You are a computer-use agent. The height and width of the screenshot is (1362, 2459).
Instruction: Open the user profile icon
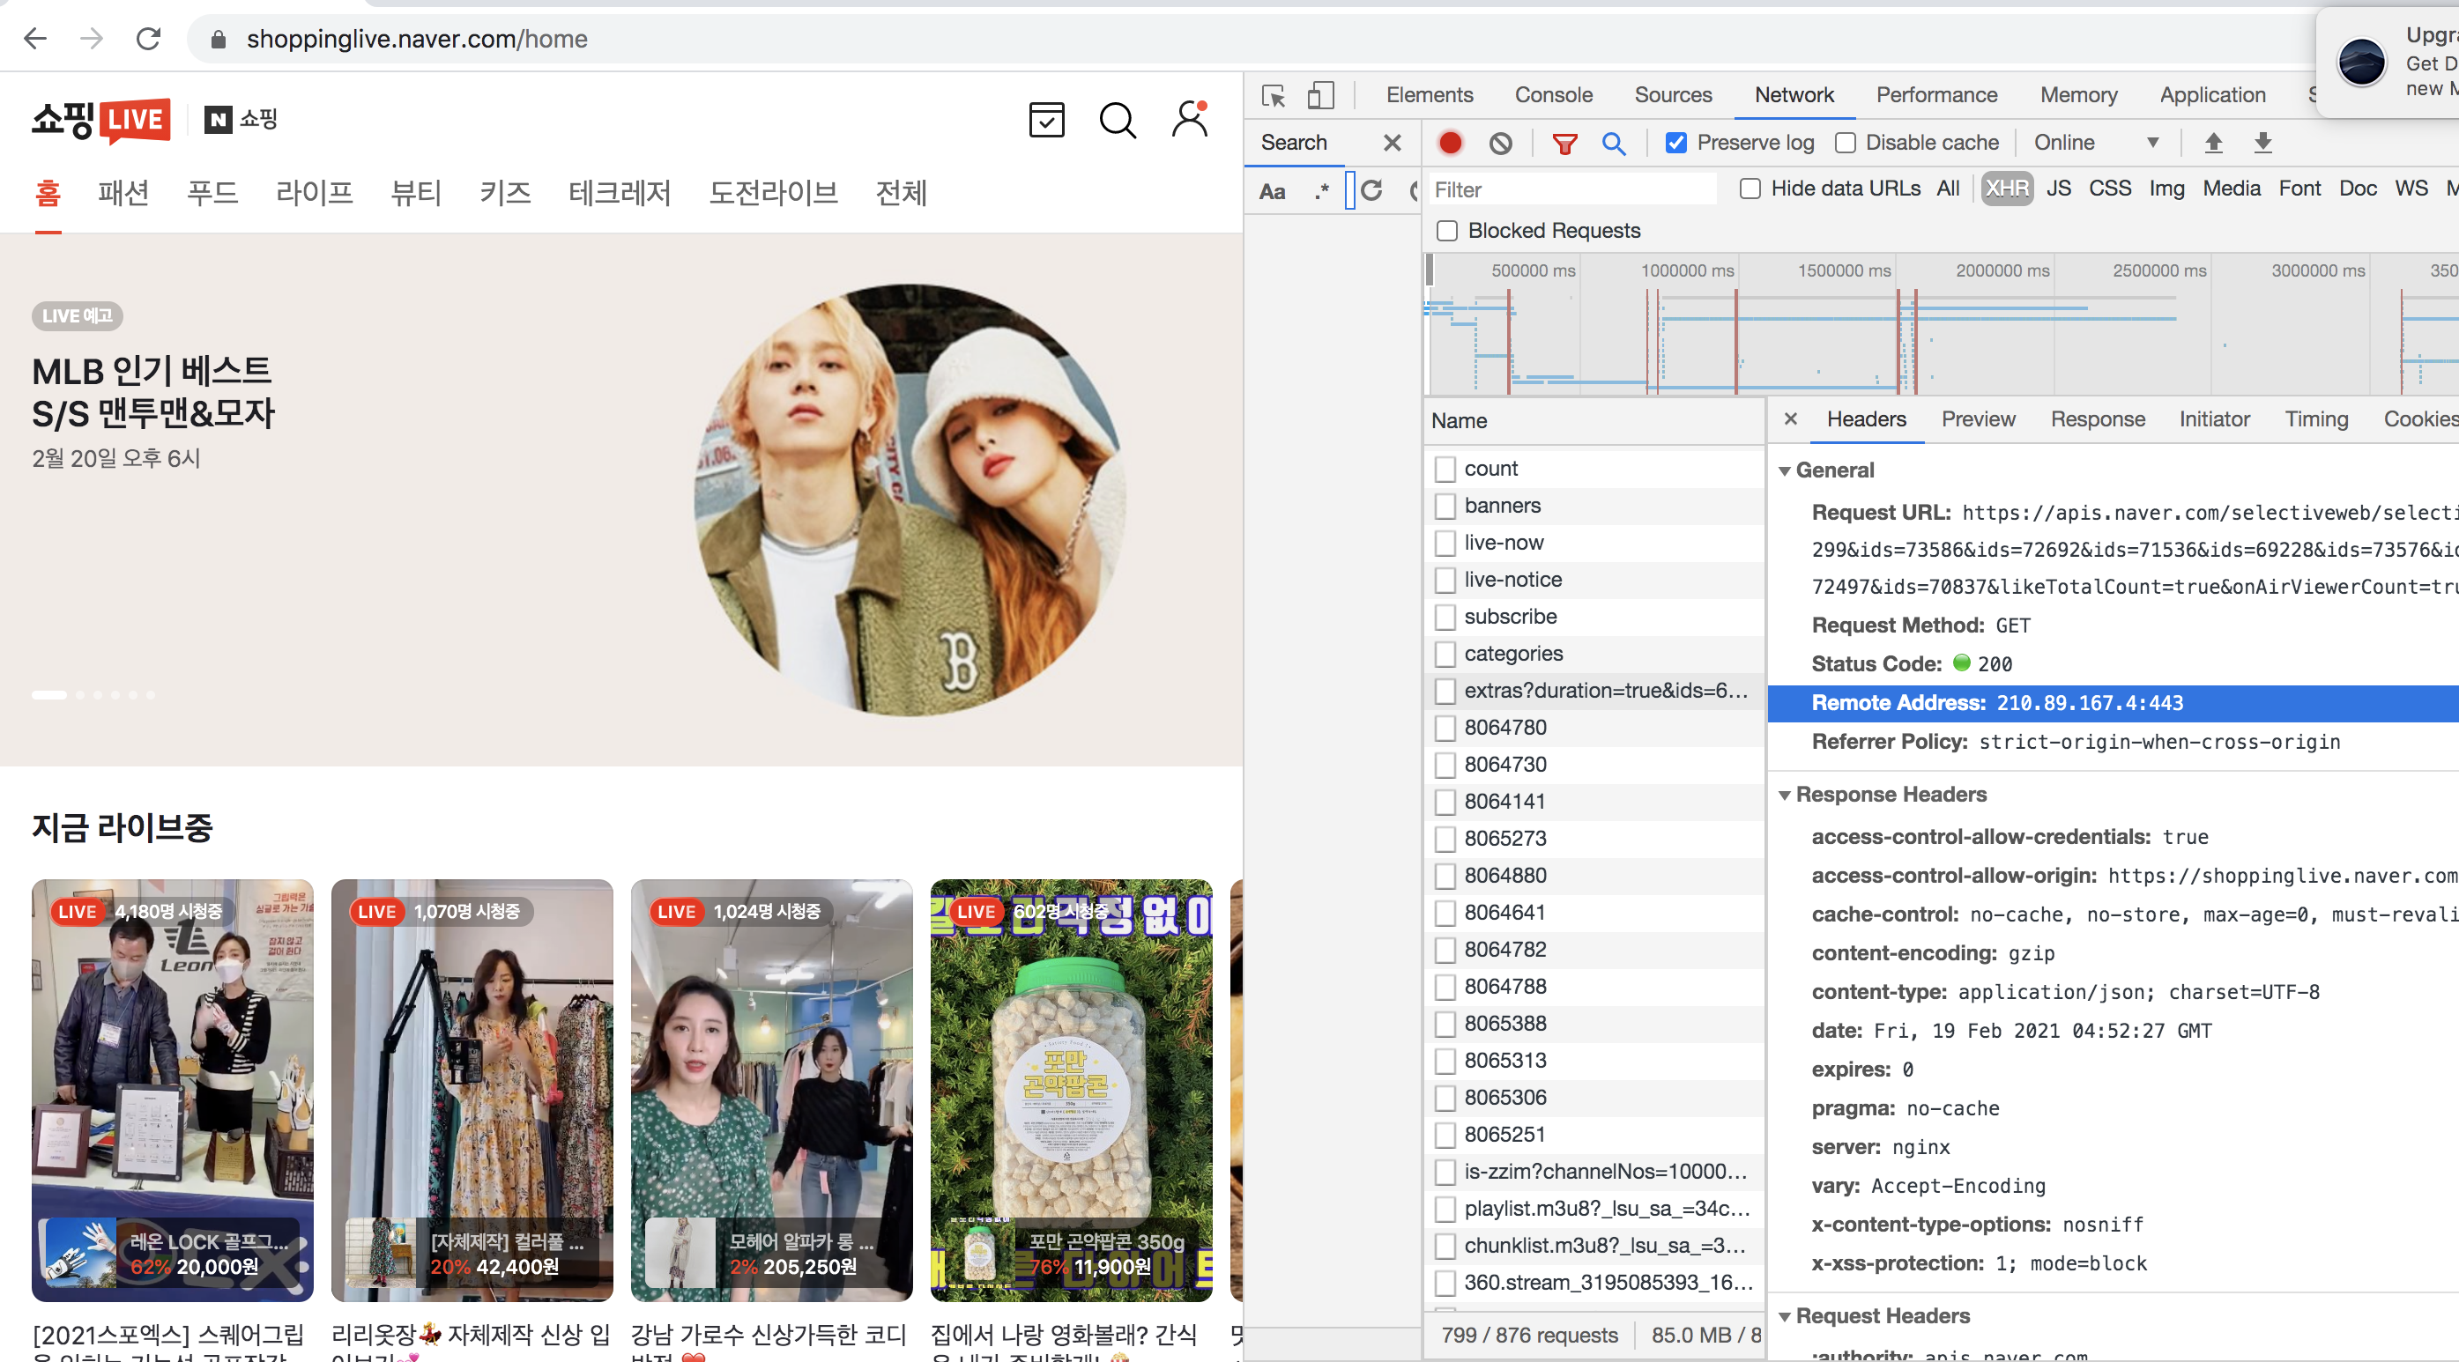point(1190,119)
